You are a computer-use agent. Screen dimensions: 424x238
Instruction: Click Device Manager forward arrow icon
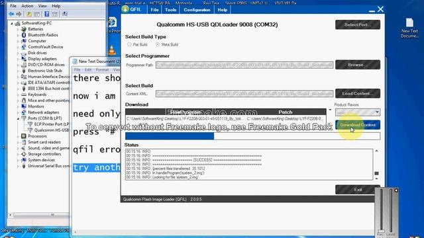[19, 14]
